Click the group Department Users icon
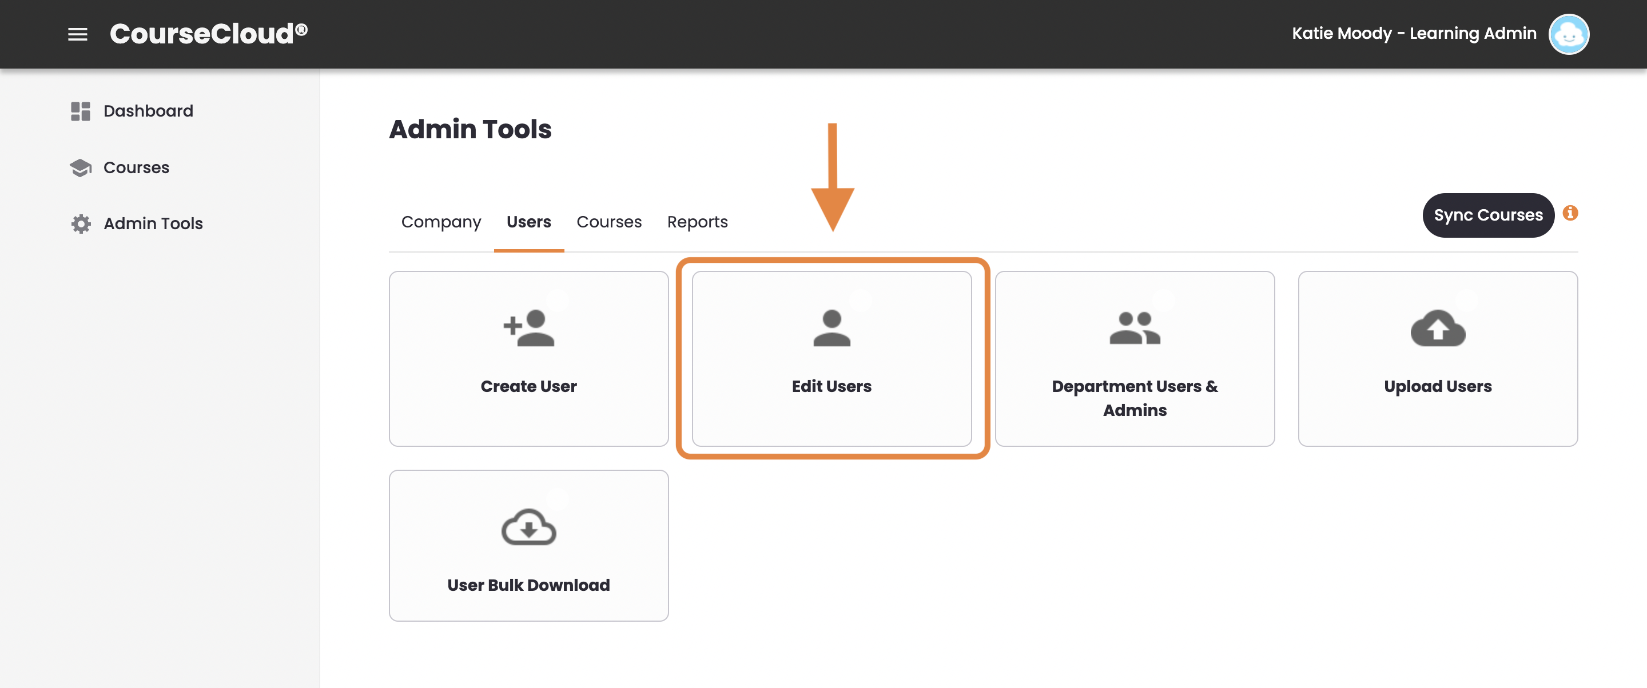Image resolution: width=1647 pixels, height=688 pixels. [1134, 327]
